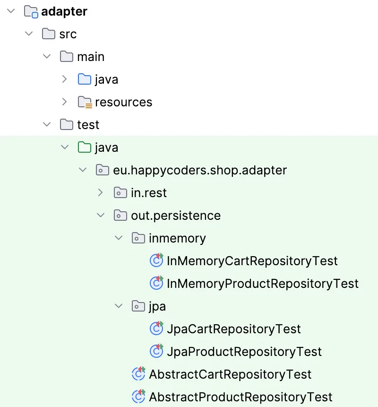Click the green java test root icon
Viewport: 378px width, 407px height.
click(84, 147)
